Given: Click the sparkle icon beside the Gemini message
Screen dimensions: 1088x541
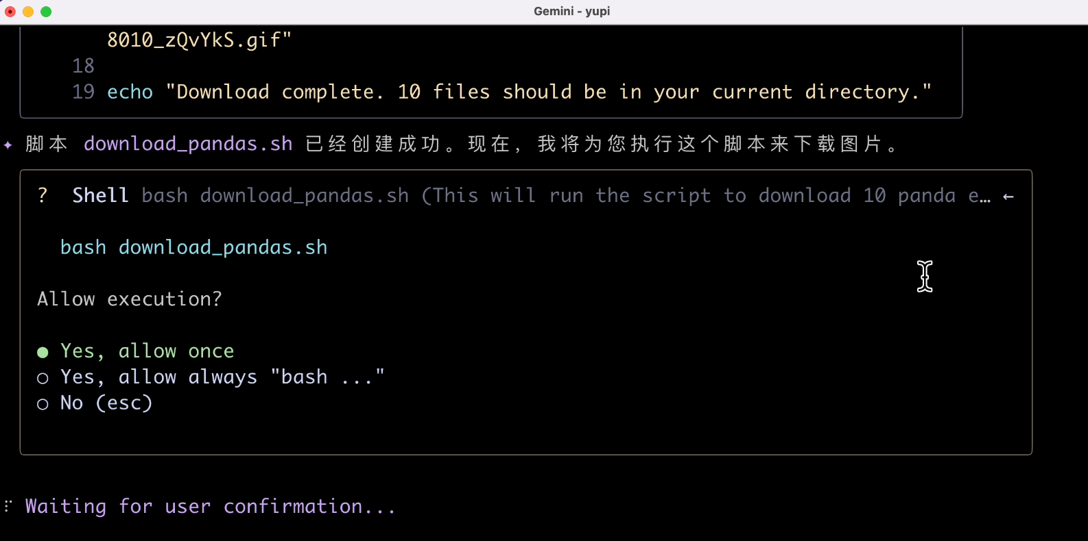Looking at the screenshot, I should pos(8,145).
